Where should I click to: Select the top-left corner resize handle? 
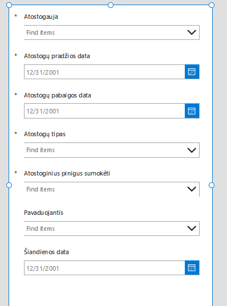[x=9, y=5]
